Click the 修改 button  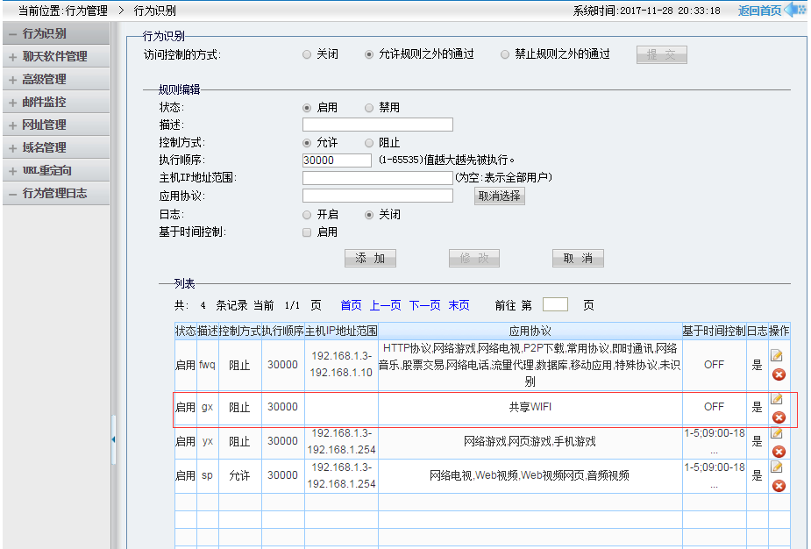point(474,258)
